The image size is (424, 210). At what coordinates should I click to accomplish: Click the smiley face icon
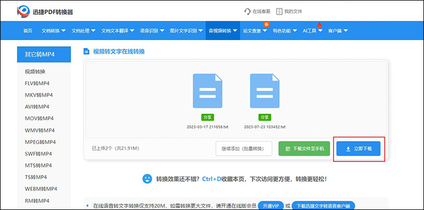(147, 179)
